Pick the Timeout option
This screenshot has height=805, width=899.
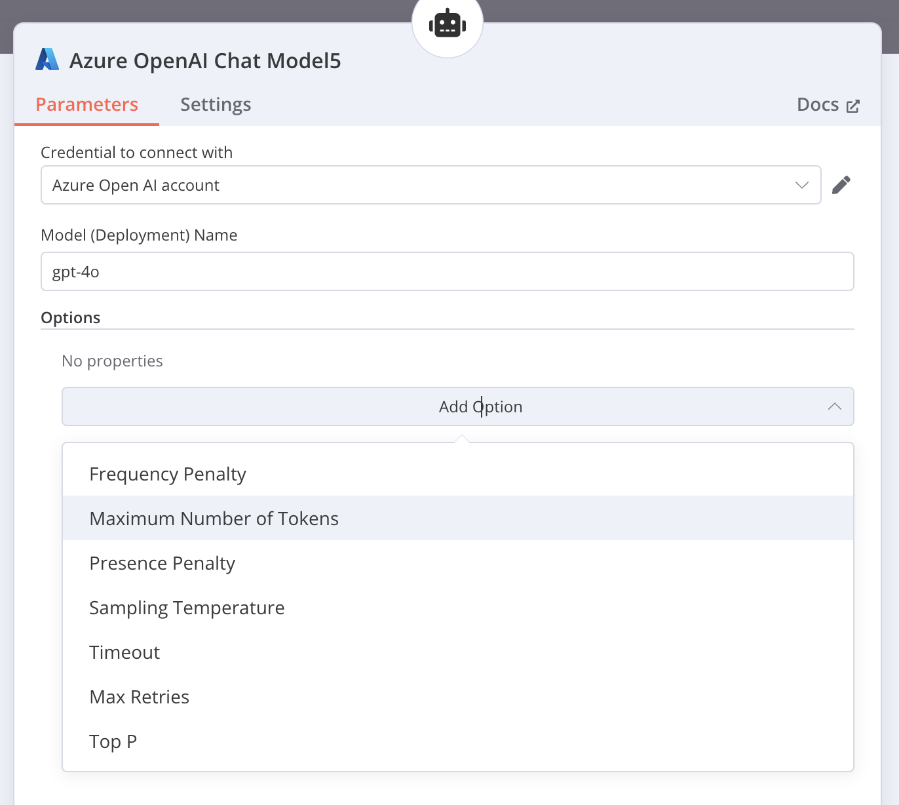pos(124,652)
